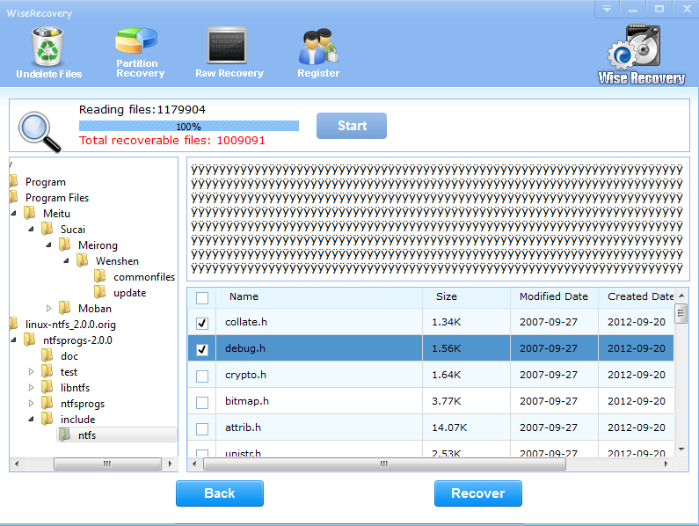
Task: Sort by Modified Date column header
Action: point(554,296)
